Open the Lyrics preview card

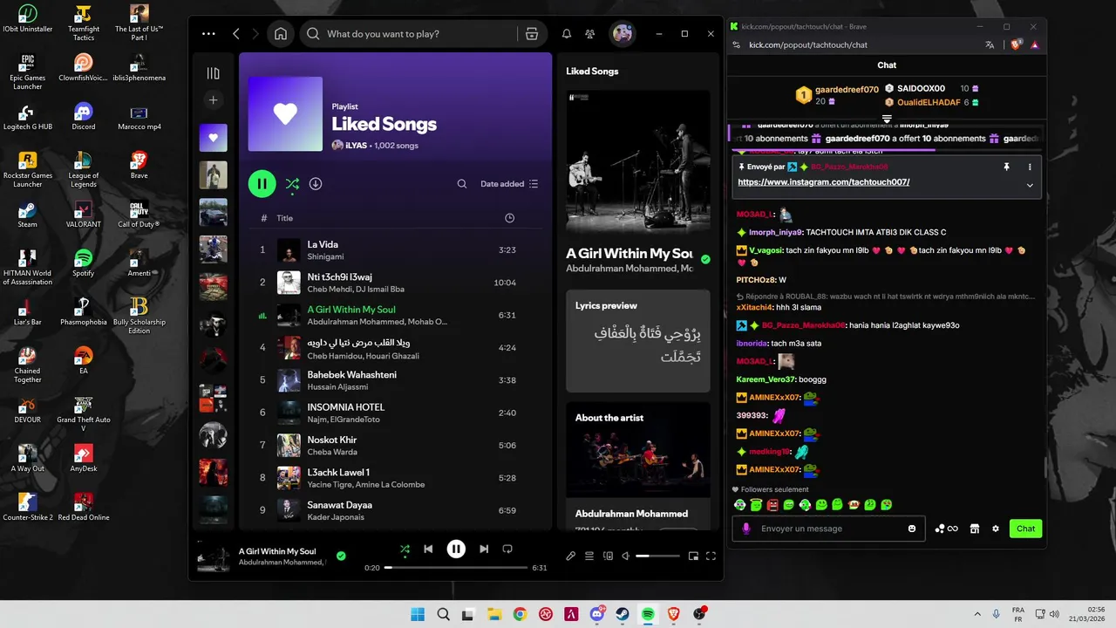(637, 340)
